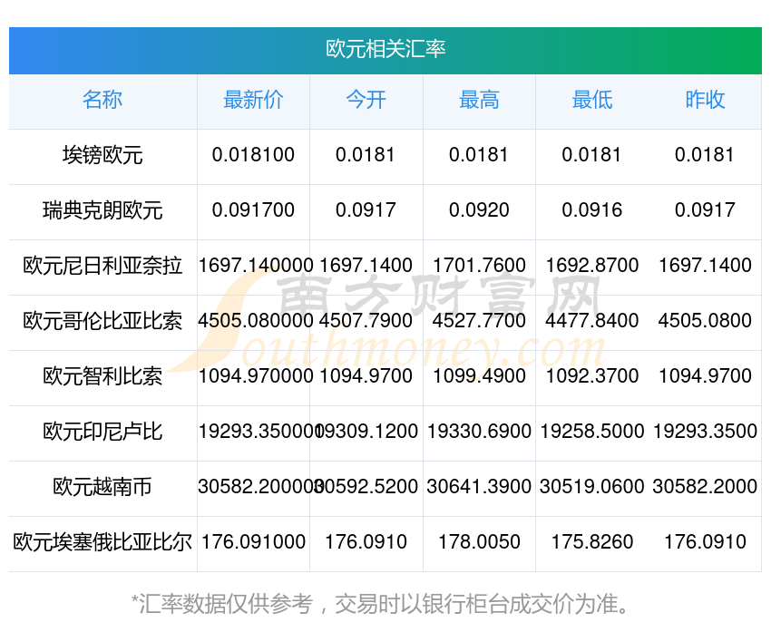Select the 178.0050 highest price cell

pos(479,542)
